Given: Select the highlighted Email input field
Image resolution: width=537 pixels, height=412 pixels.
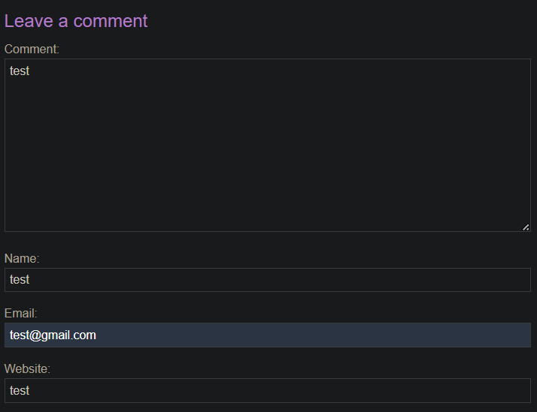Looking at the screenshot, I should click(x=268, y=335).
